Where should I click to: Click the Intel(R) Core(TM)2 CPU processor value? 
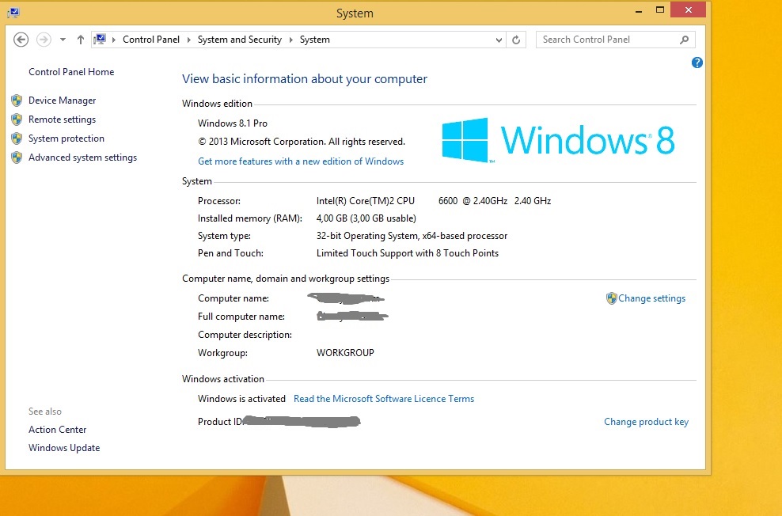click(x=434, y=201)
